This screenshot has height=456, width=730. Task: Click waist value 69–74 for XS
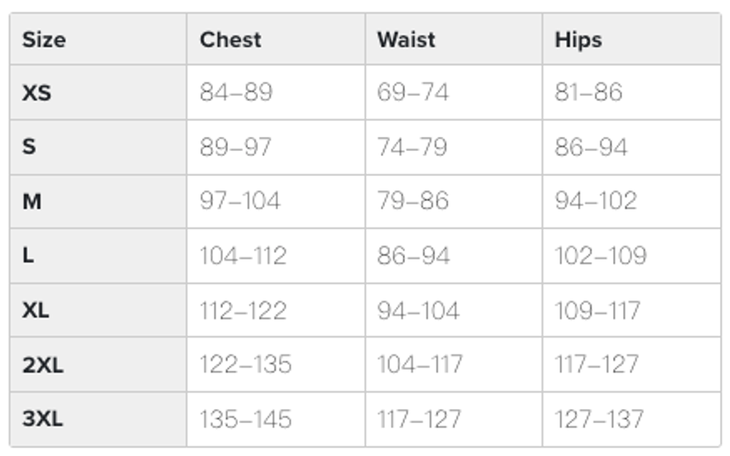[x=413, y=93]
